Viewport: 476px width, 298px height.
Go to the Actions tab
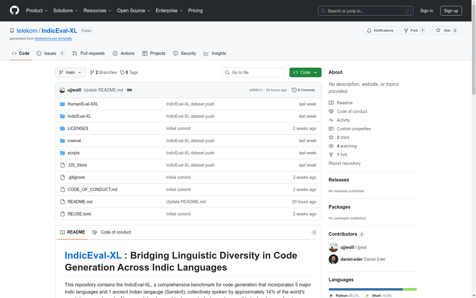pos(124,53)
